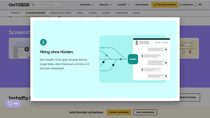Select the first carousel dot indicator
210x118 pixels.
(89, 97)
